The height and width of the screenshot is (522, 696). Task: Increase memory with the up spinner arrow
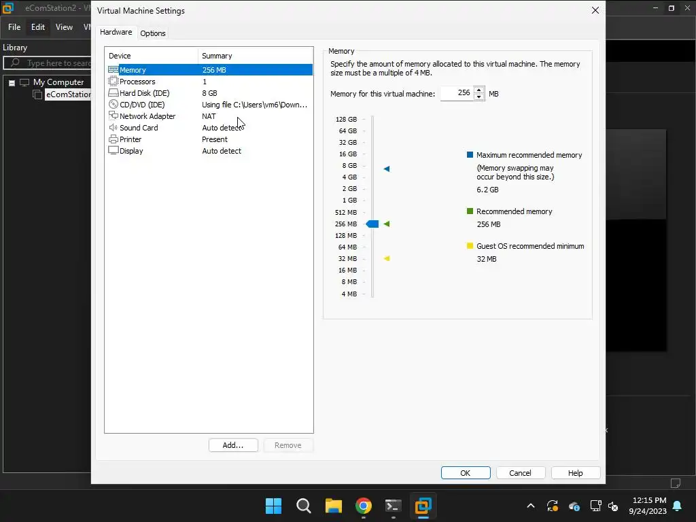pyautogui.click(x=478, y=90)
